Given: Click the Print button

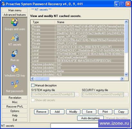Looking at the screenshot, I should point(105,112).
